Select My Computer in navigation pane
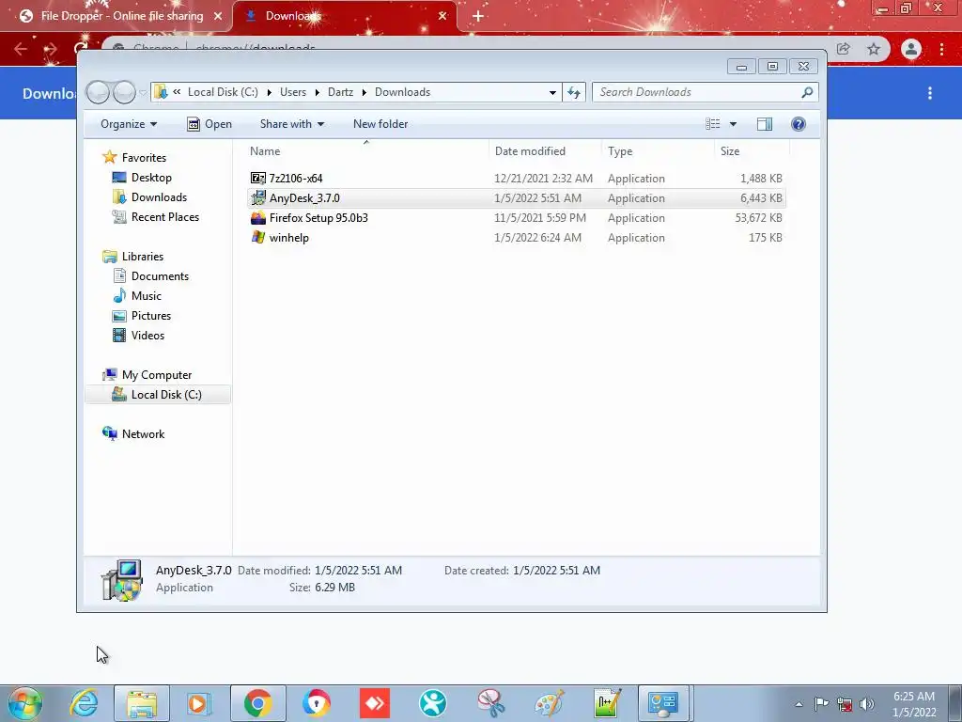 click(x=157, y=374)
